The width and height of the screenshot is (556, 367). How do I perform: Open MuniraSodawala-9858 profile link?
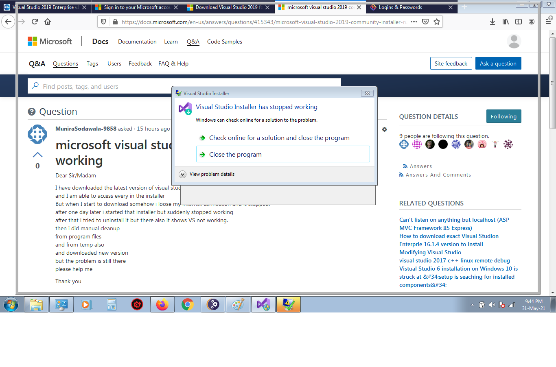(86, 129)
